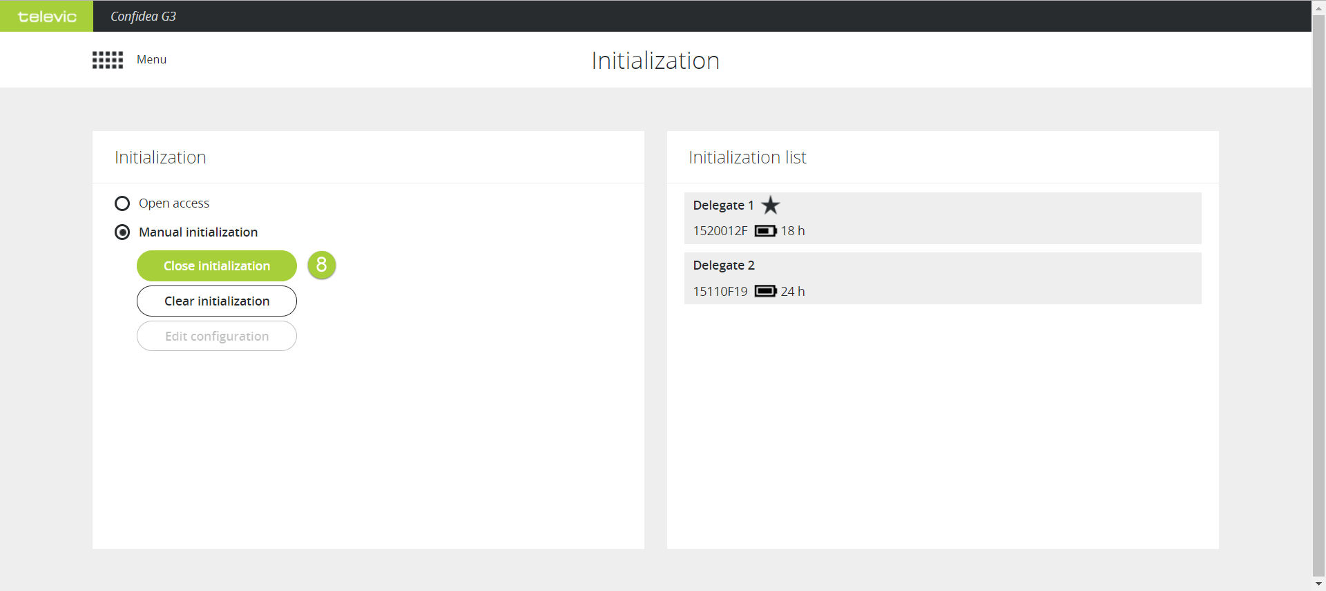Click Delegate 2 battery icon
The image size is (1326, 591).
[x=765, y=291]
